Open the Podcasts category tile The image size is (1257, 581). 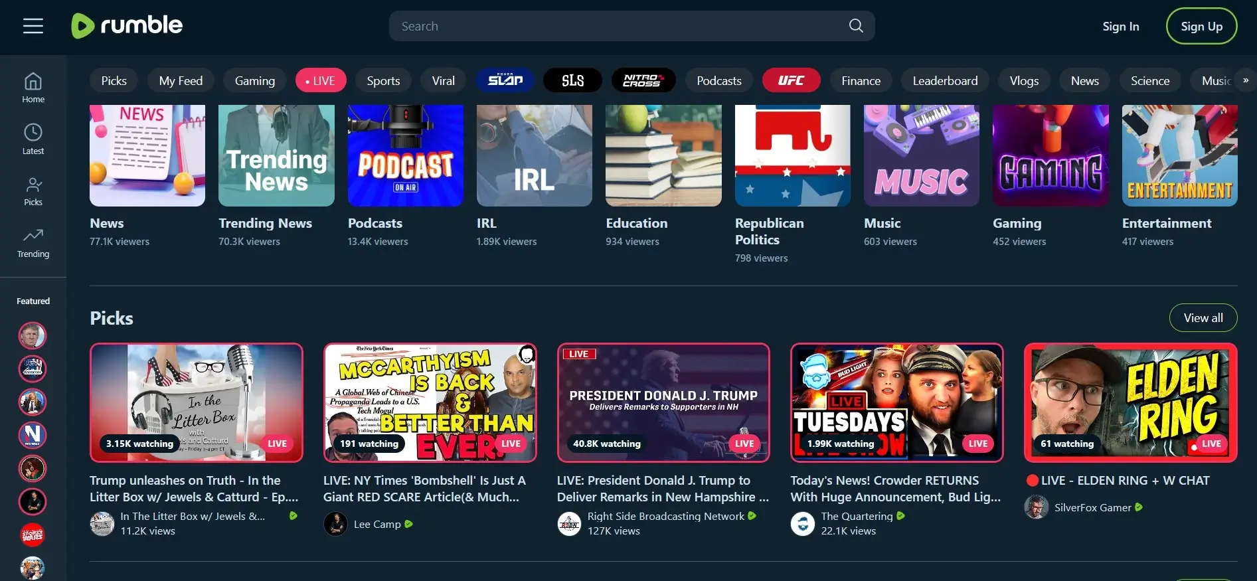coord(406,155)
